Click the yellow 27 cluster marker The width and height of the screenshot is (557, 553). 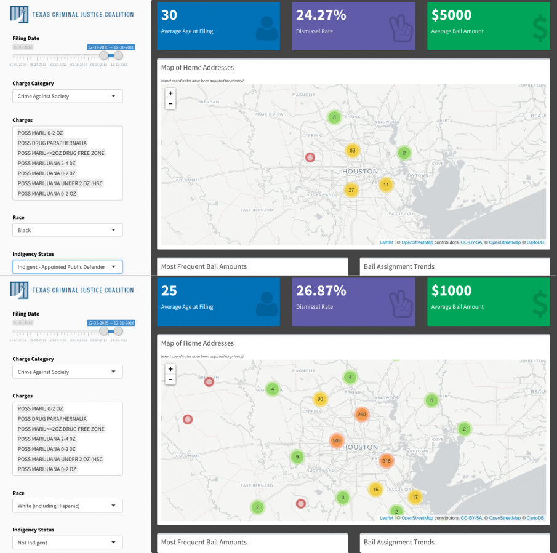[x=351, y=190]
